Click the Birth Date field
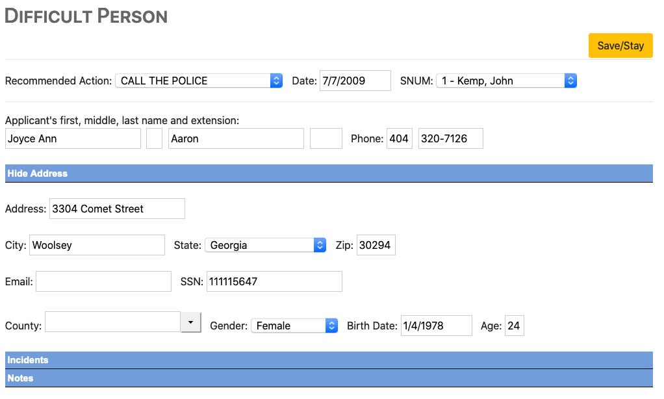This screenshot has height=399, width=664. [436, 326]
